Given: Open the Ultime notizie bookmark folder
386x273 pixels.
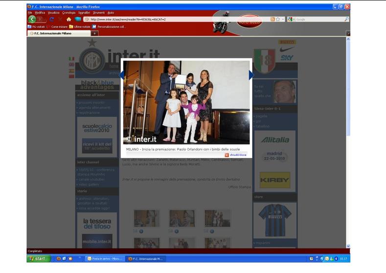Looking at the screenshot, I should [x=80, y=26].
